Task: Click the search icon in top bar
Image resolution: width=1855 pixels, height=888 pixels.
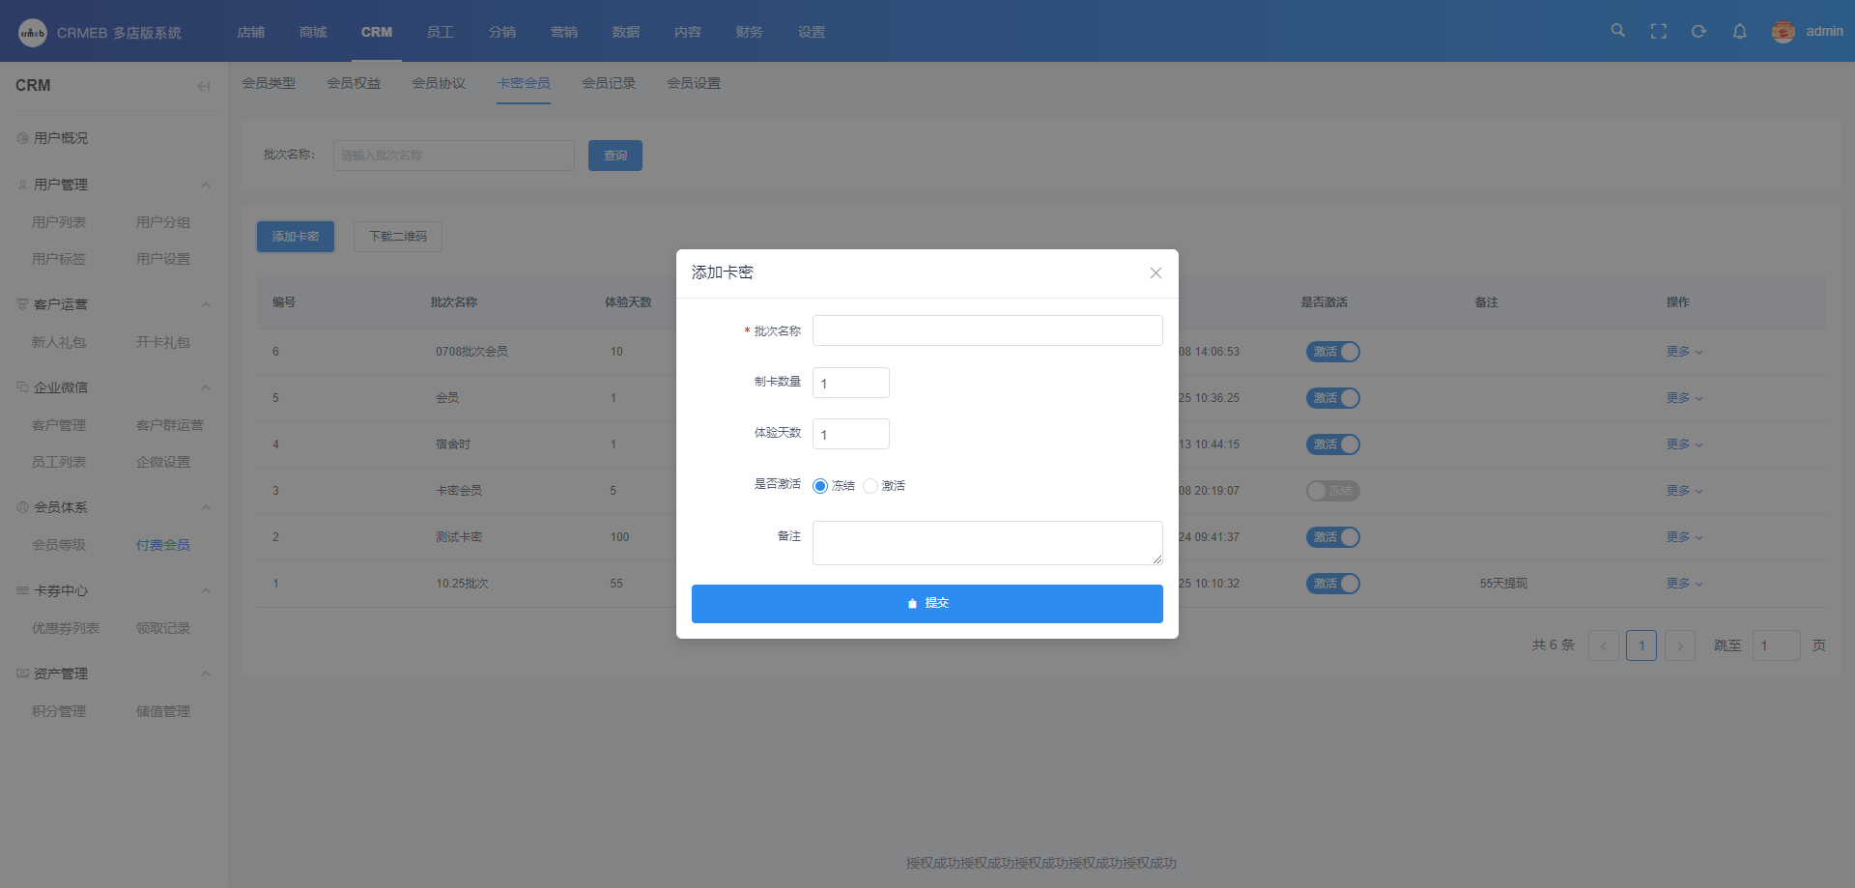Action: (1617, 31)
